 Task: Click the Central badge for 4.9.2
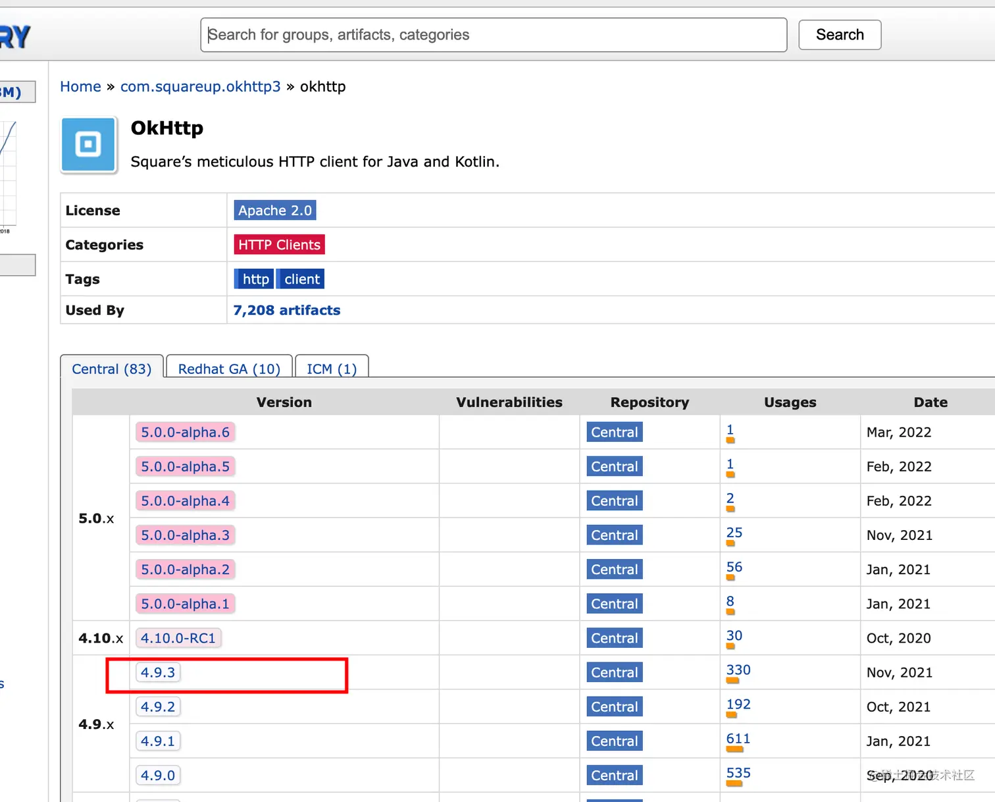click(x=615, y=707)
